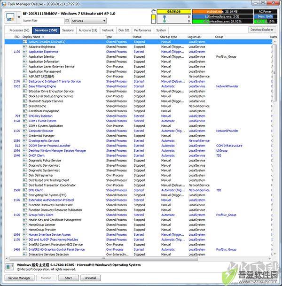The image size is (282, 286).
Task: Click the Desktop Explorer button
Action: [262, 30]
